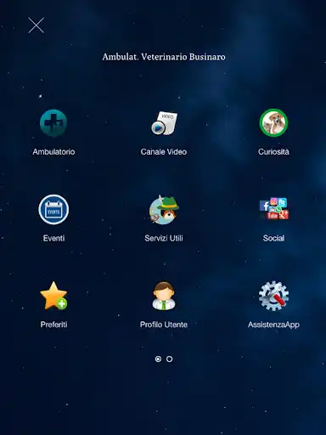Image resolution: width=326 pixels, height=435 pixels.
Task: Select the first page indicator dot
Action: coord(158,359)
